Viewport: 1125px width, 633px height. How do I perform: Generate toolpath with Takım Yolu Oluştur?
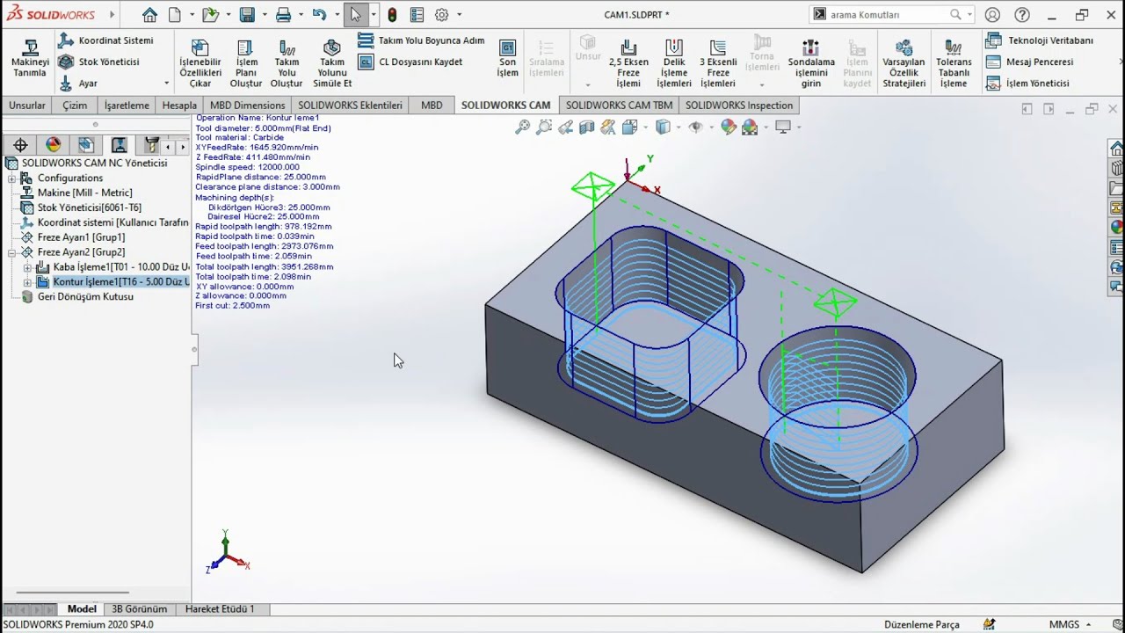287,64
